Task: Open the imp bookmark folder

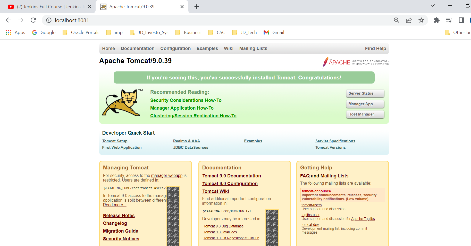Action: (x=115, y=32)
